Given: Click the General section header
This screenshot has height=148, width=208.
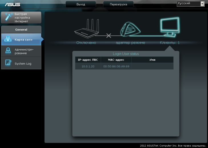Looking at the screenshot, I should (21, 29).
